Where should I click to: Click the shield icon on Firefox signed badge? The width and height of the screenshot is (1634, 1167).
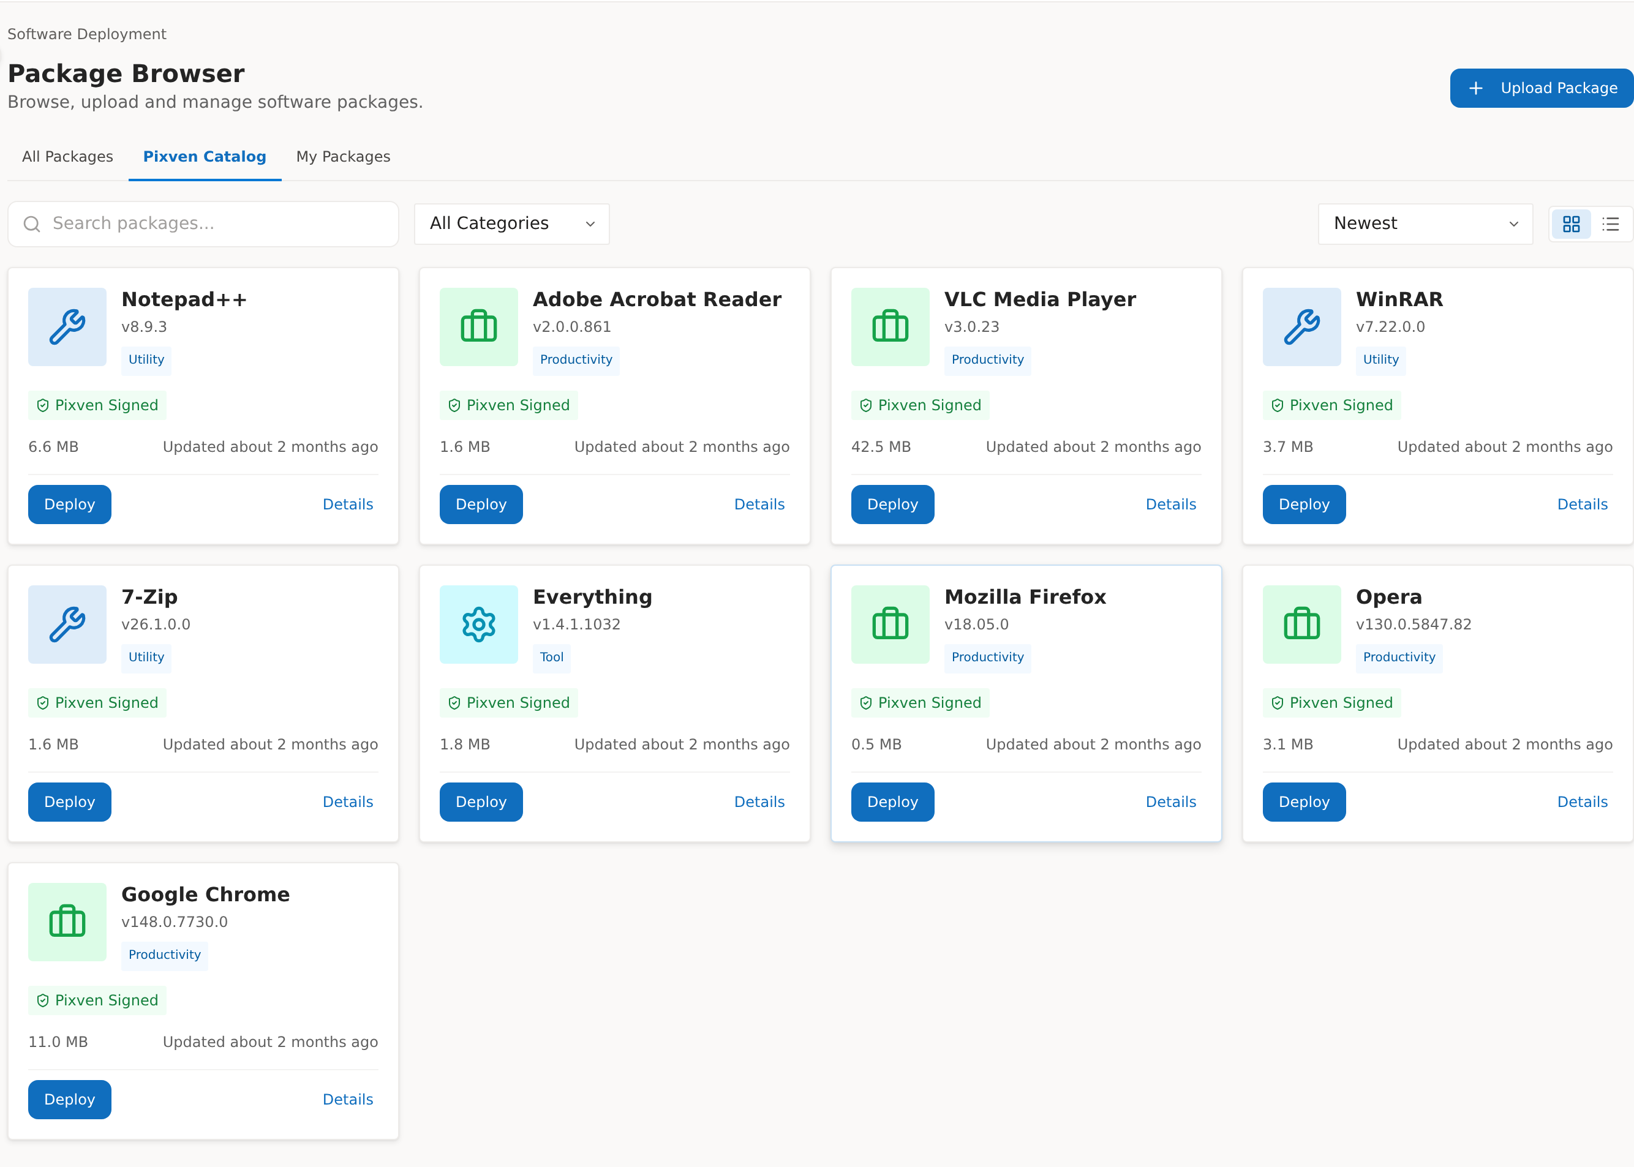[x=866, y=704]
